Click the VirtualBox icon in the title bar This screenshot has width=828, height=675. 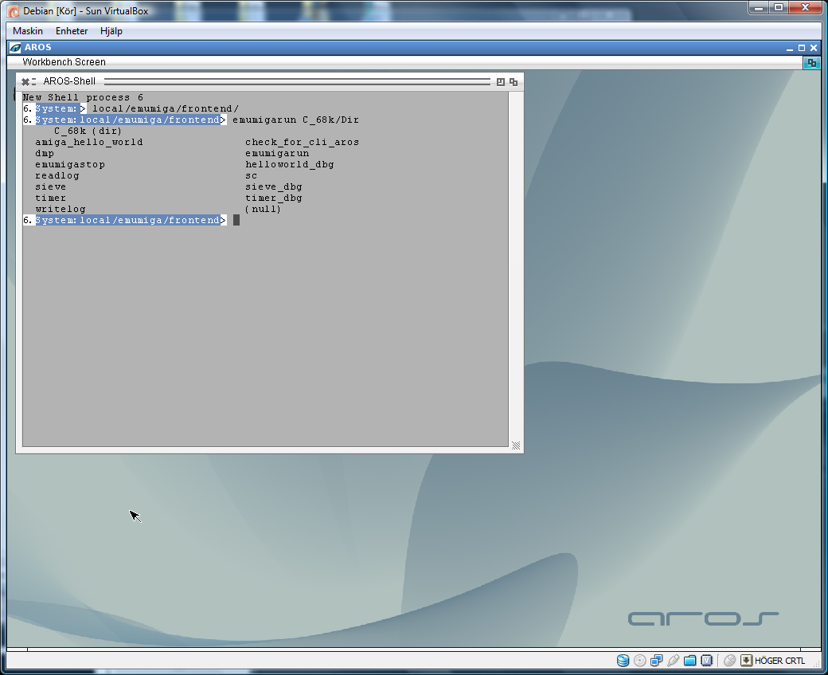(14, 11)
